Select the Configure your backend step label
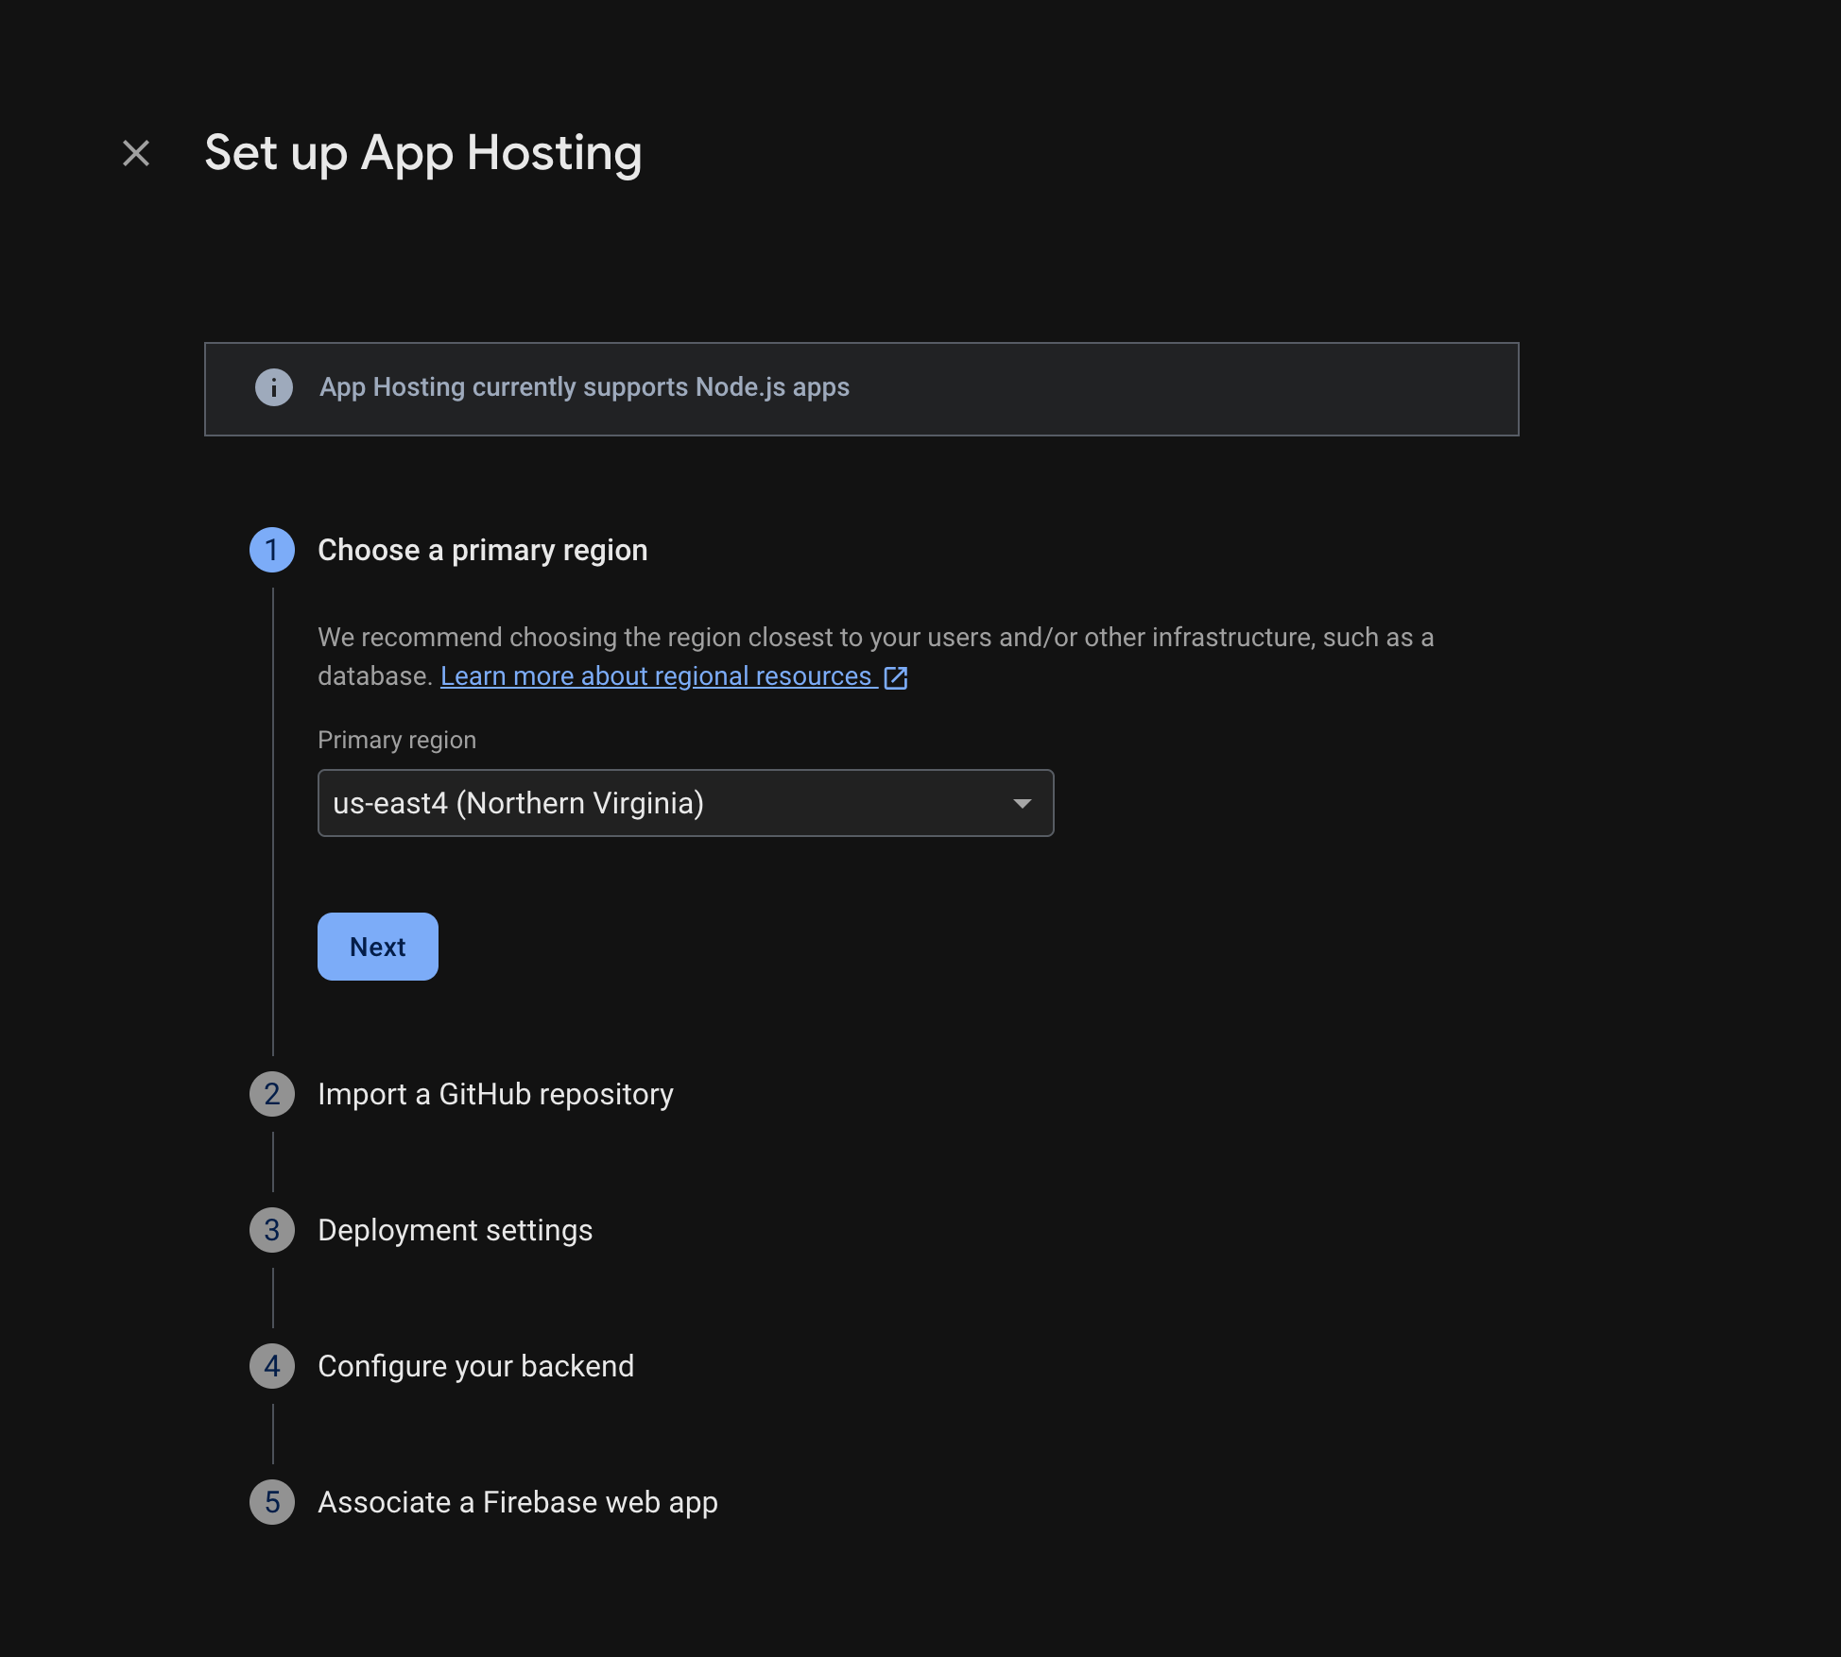 click(475, 1366)
